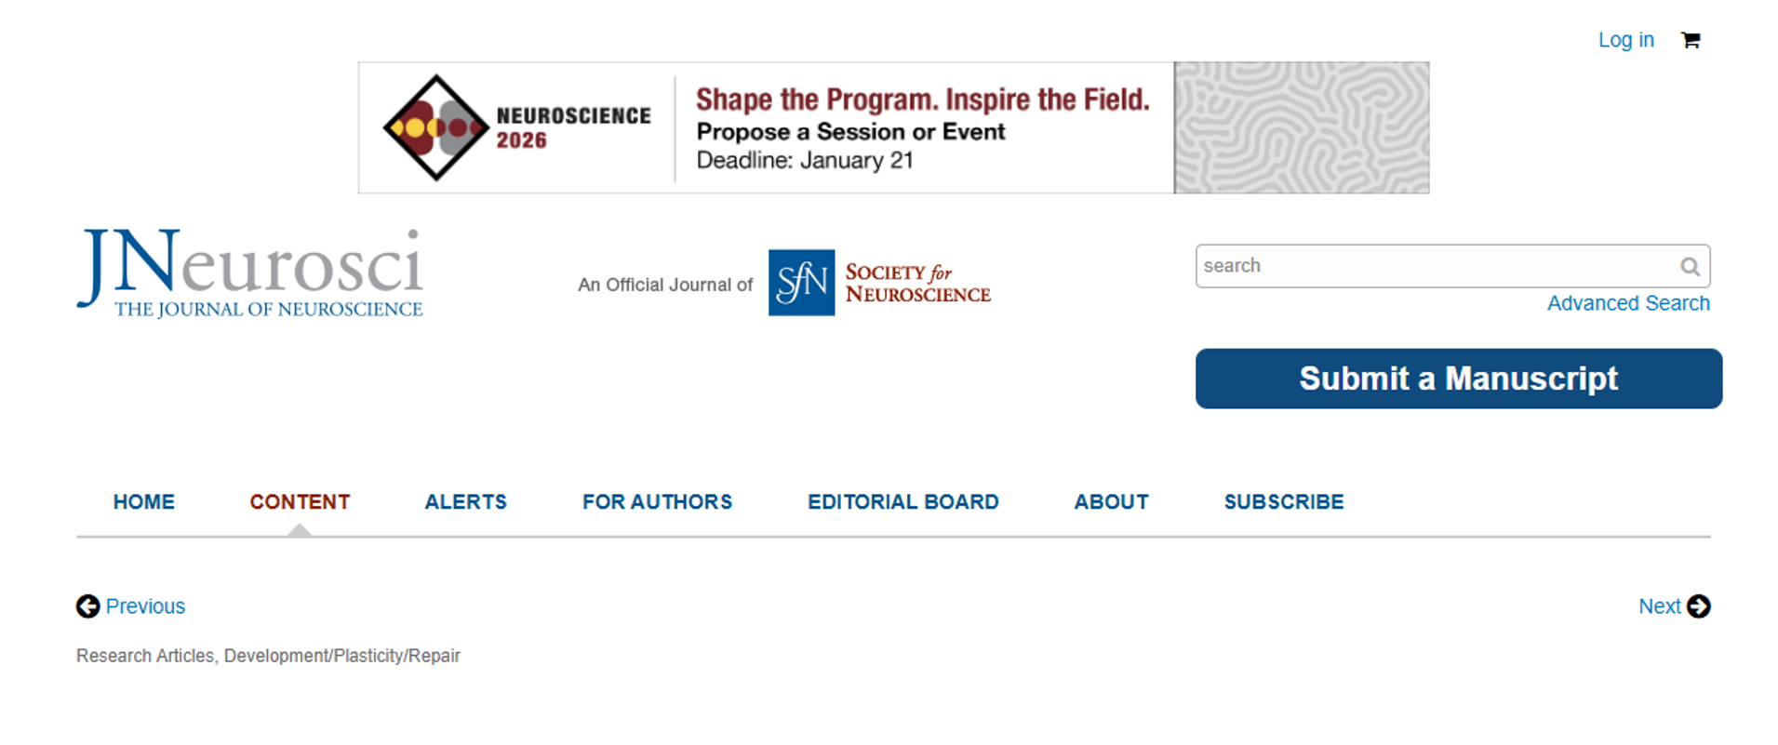
Task: Click the Previous arrow icon
Action: click(88, 606)
